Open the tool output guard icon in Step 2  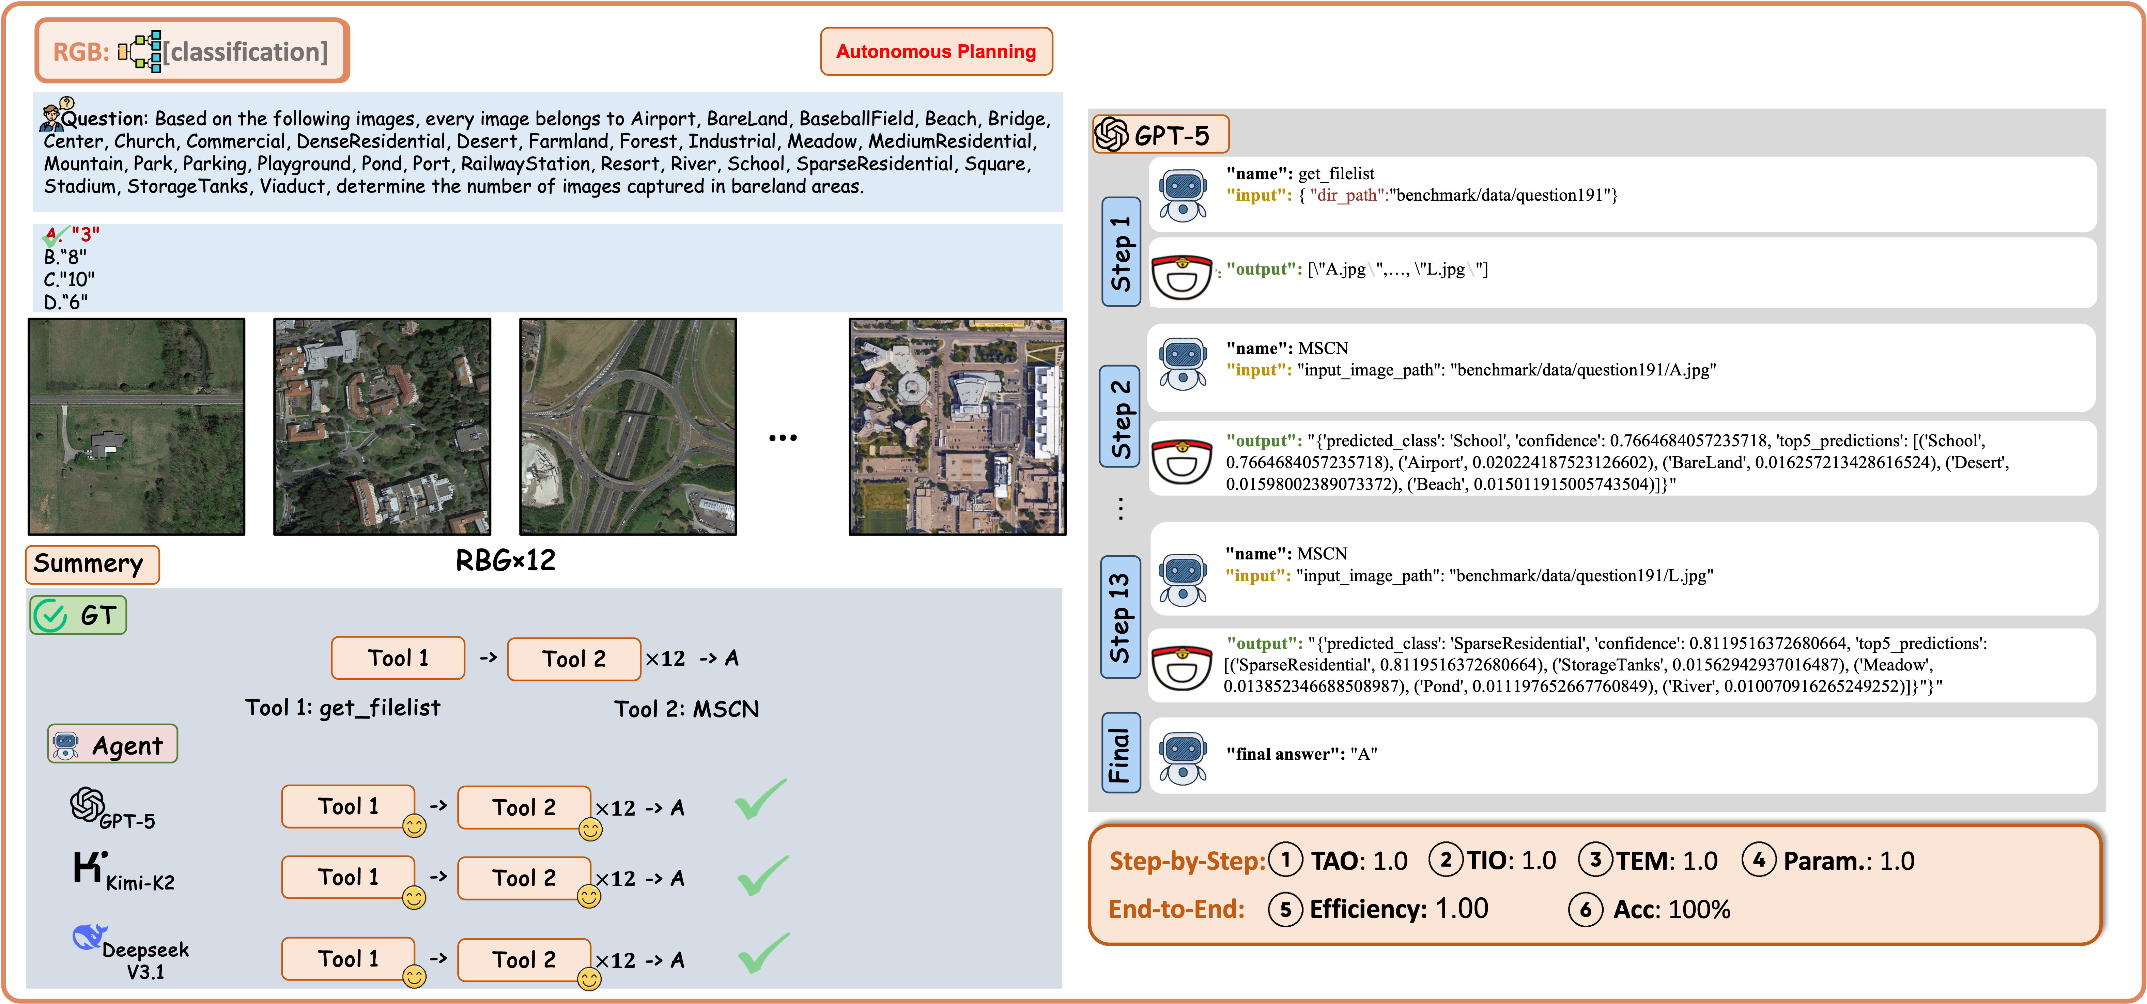pos(1183,462)
